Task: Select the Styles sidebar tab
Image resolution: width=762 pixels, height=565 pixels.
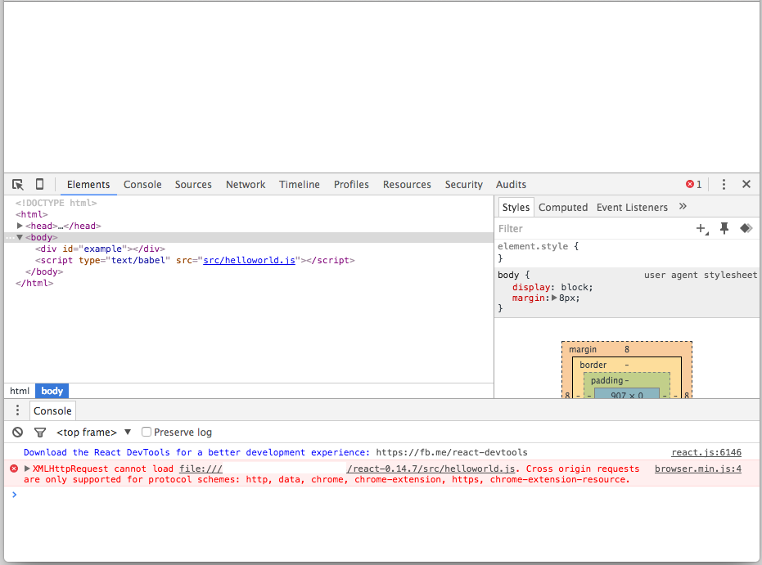Action: point(516,207)
